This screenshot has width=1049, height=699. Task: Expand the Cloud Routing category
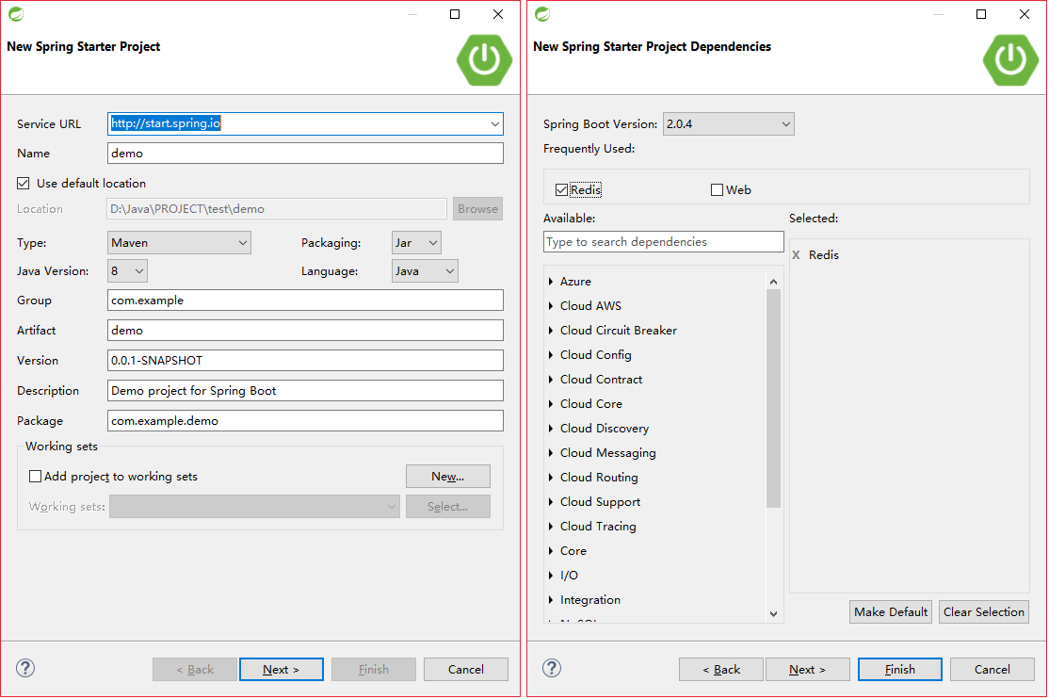pyautogui.click(x=551, y=478)
